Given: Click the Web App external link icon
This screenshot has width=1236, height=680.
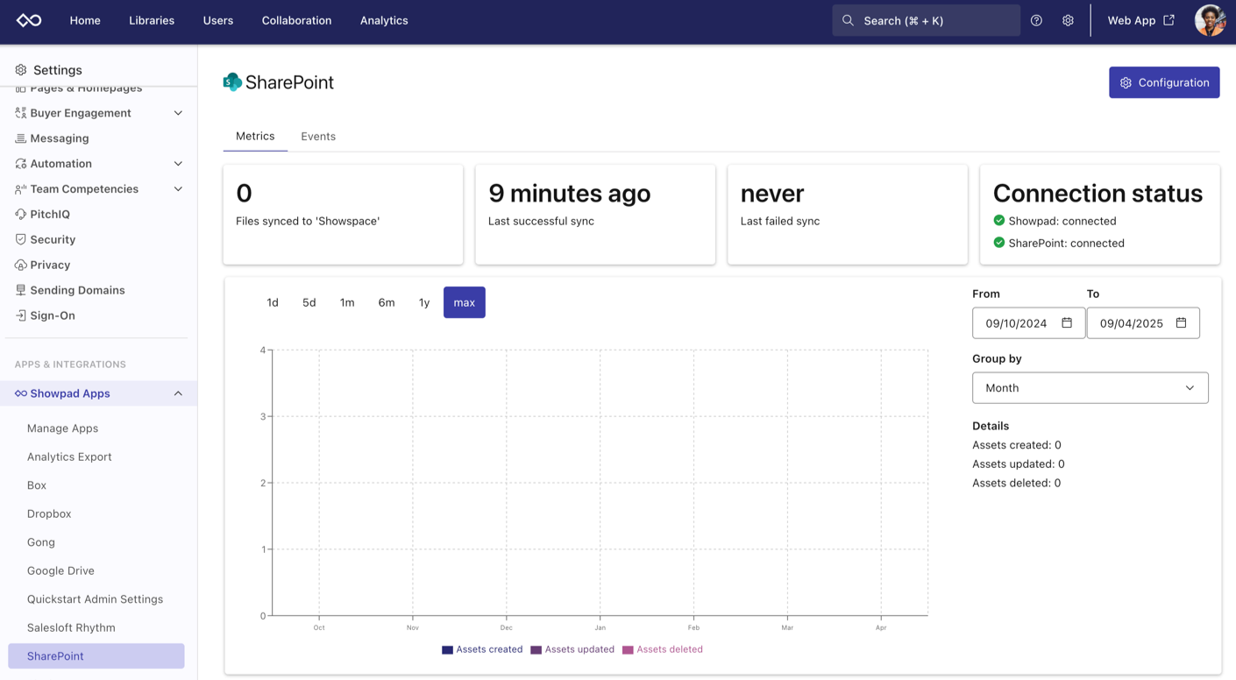Looking at the screenshot, I should (x=1169, y=20).
